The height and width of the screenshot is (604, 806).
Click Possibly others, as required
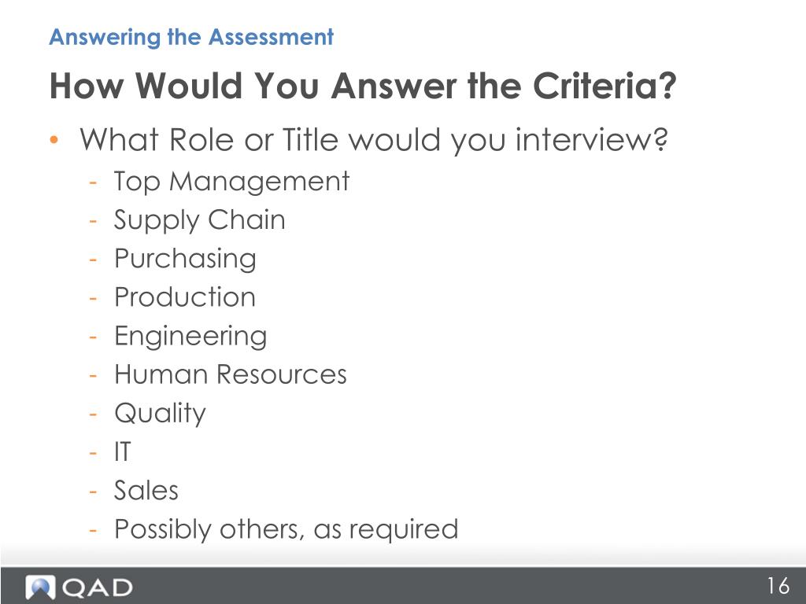pos(287,529)
